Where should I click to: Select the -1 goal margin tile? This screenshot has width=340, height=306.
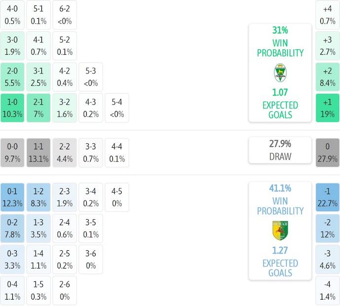tap(327, 197)
